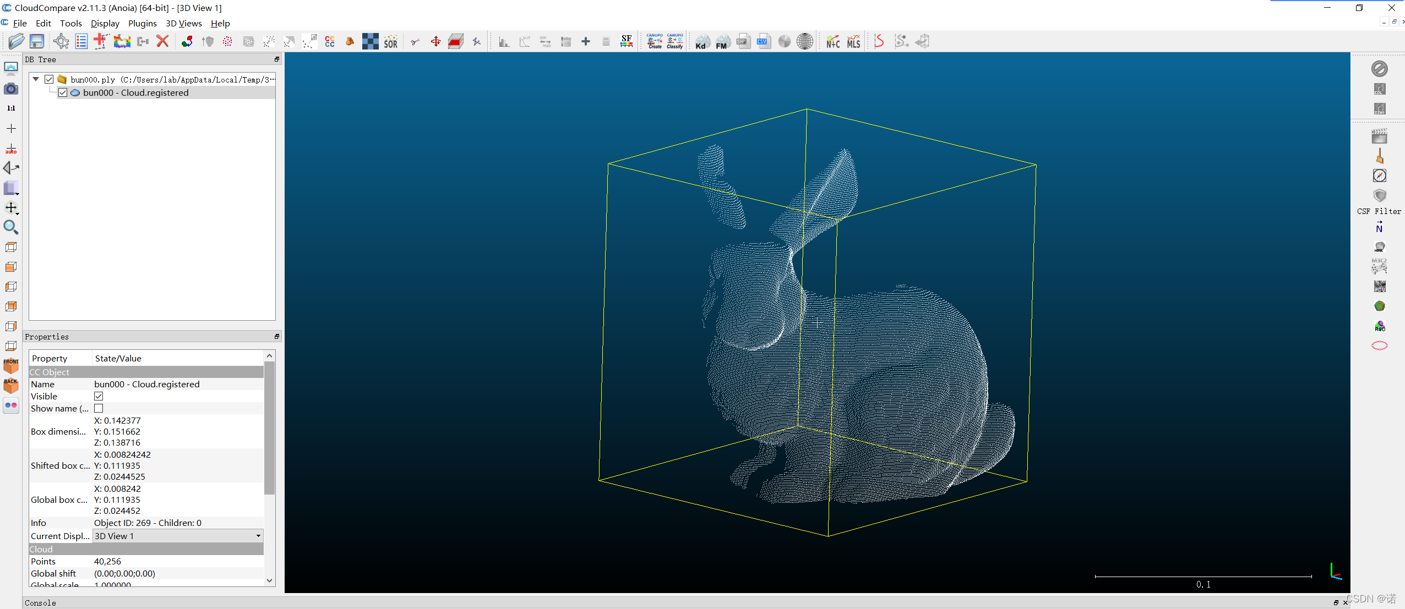Open the Display menu
The height and width of the screenshot is (609, 1405).
point(105,23)
